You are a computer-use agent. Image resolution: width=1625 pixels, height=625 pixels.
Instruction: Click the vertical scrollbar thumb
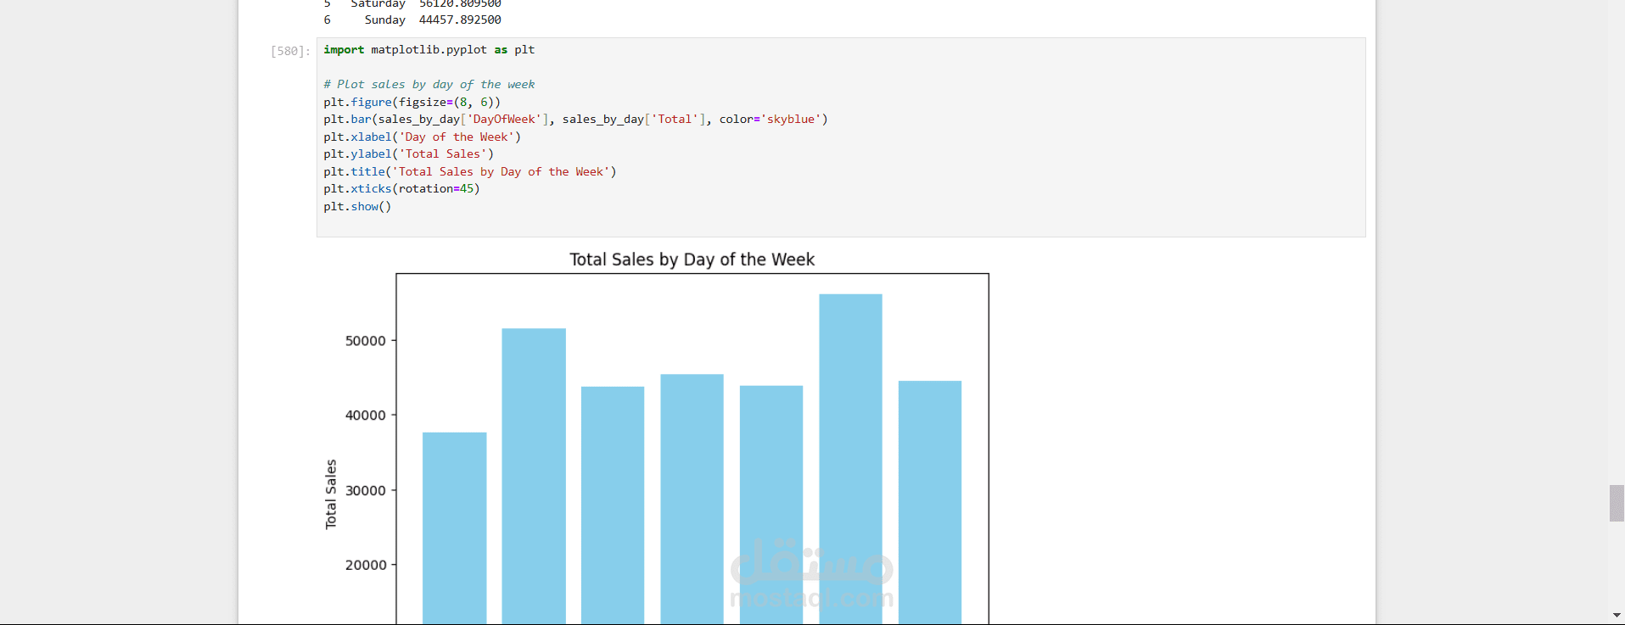pyautogui.click(x=1617, y=503)
